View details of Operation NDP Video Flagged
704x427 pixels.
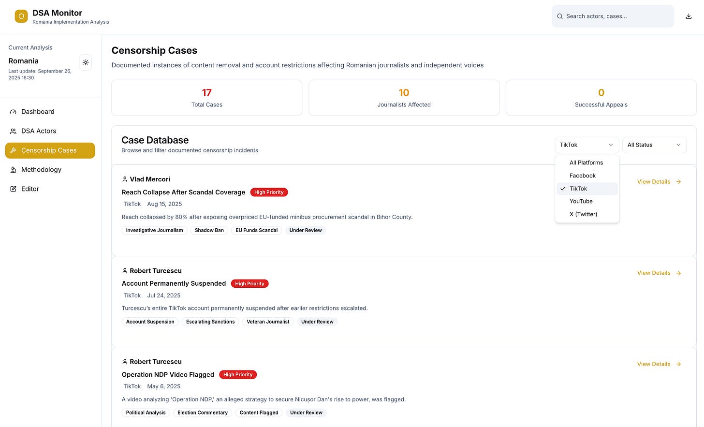[x=659, y=364]
